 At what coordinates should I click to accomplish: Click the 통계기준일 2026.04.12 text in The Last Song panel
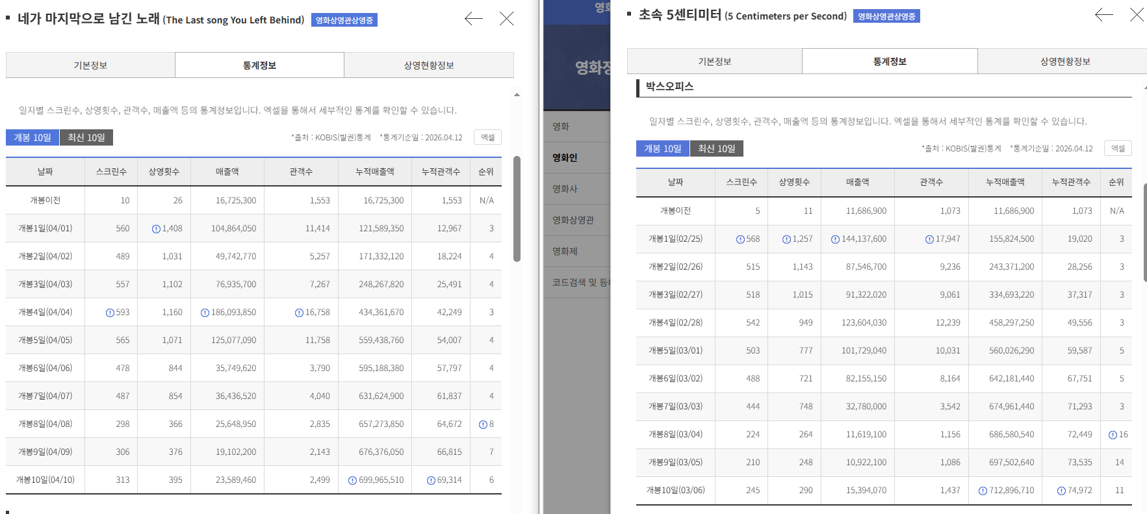pos(421,138)
